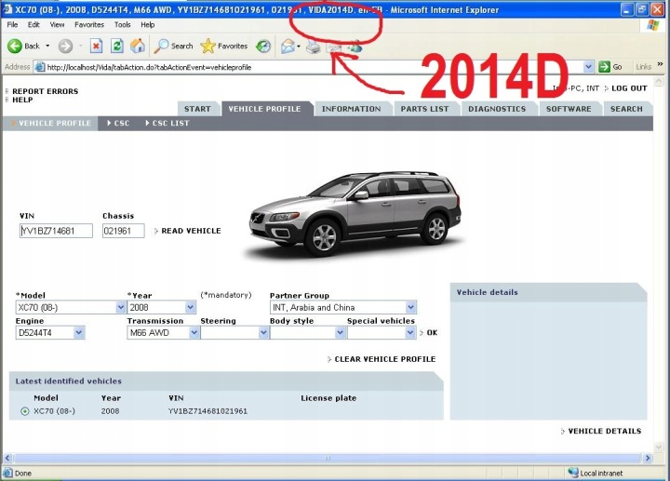Click the page icon in the address bar
The width and height of the screenshot is (670, 481).
(x=40, y=67)
